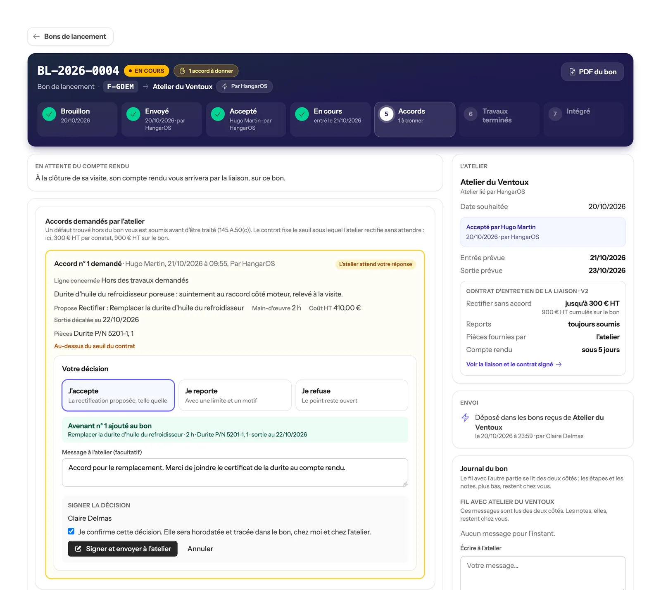This screenshot has width=661, height=590.
Task: Click the green check icon for Envoyé
Action: pos(133,114)
